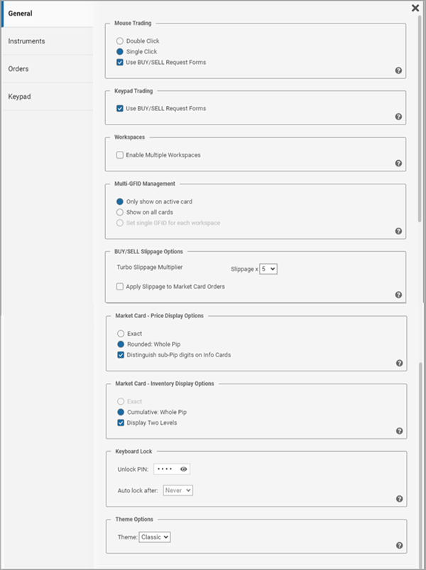Image resolution: width=426 pixels, height=570 pixels.
Task: Open the Orders settings tab
Action: [18, 69]
